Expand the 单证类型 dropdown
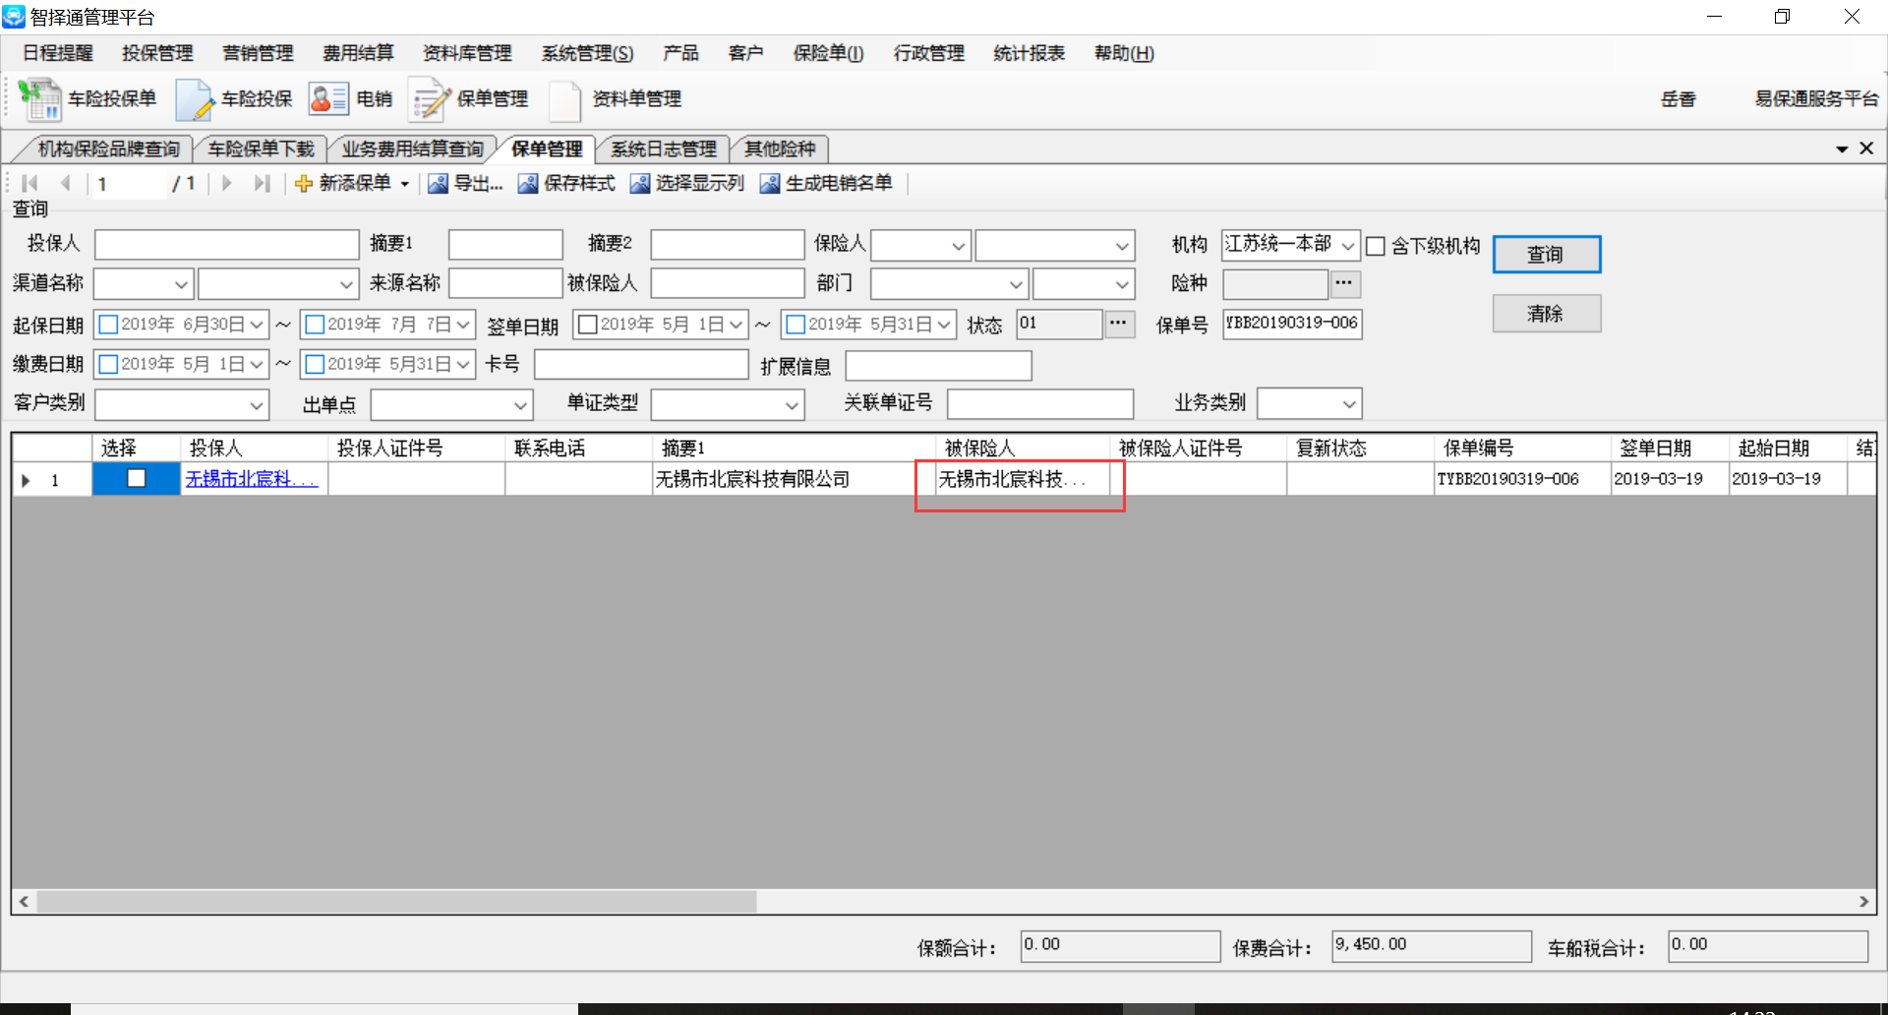Image resolution: width=1888 pixels, height=1015 pixels. [x=792, y=404]
